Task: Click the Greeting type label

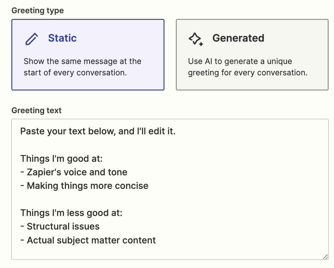Action: (x=37, y=11)
